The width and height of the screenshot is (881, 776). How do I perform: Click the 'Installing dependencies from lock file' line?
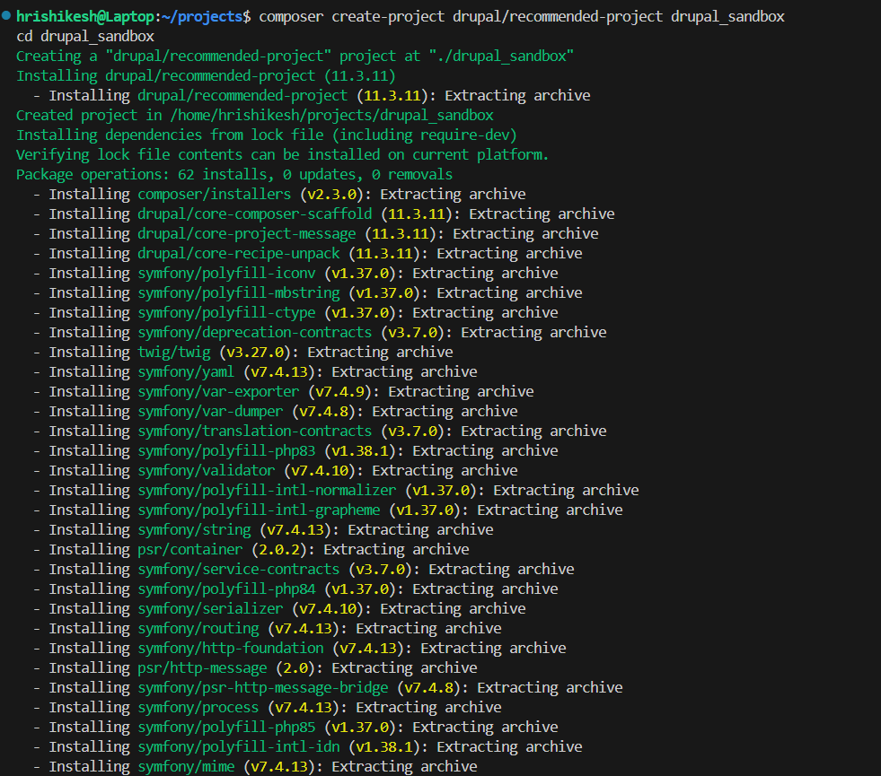point(267,135)
